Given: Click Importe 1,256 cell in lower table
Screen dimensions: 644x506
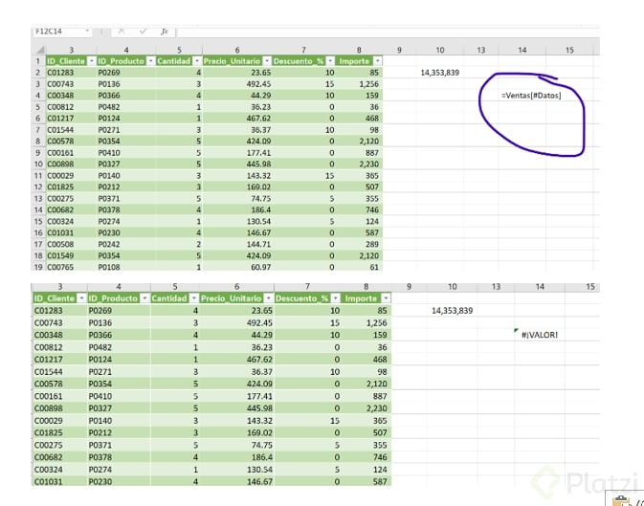Looking at the screenshot, I should [366, 322].
